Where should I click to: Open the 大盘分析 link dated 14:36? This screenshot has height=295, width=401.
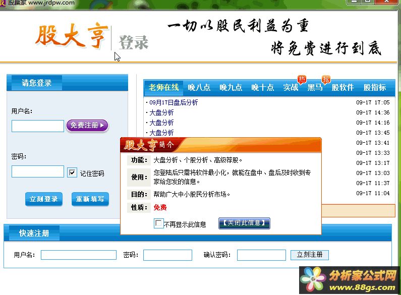[161, 112]
